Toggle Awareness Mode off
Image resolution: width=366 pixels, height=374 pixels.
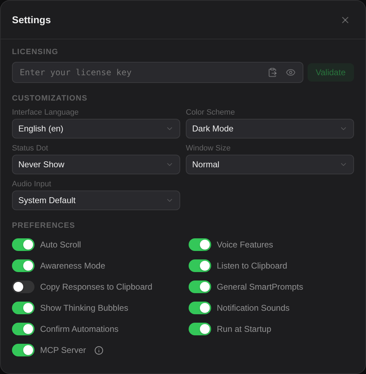coord(23,266)
